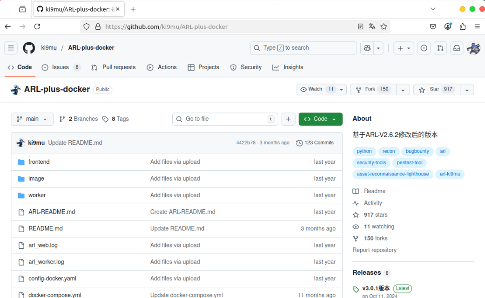Click the Type / to search box
This screenshot has height=298, width=485.
[303, 48]
